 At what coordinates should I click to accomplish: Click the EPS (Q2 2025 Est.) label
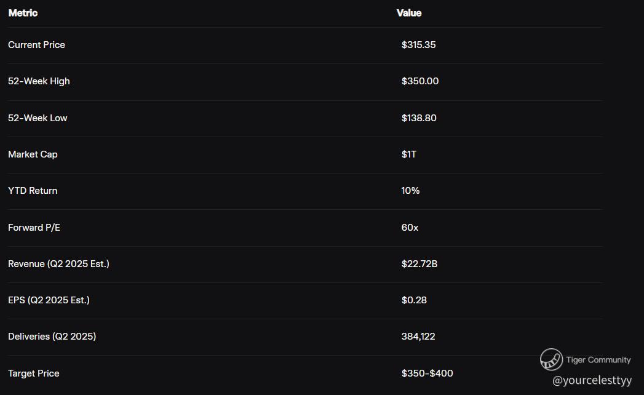point(49,300)
